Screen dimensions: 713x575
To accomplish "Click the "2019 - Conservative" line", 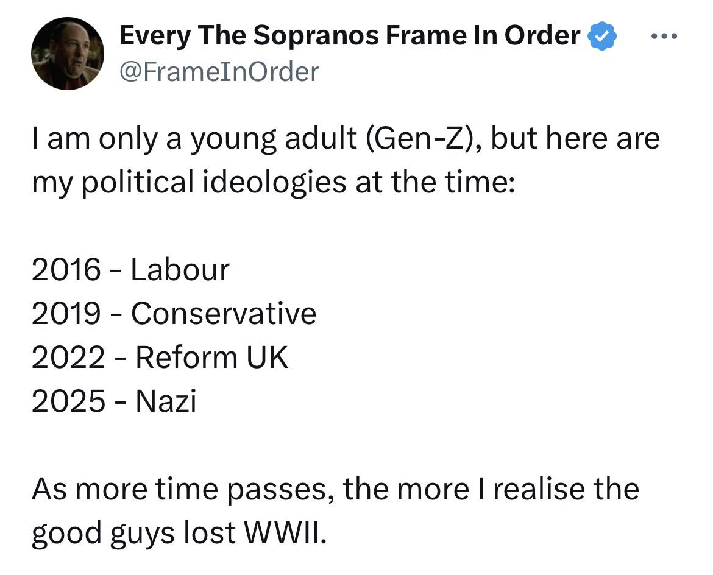I will pos(174,314).
